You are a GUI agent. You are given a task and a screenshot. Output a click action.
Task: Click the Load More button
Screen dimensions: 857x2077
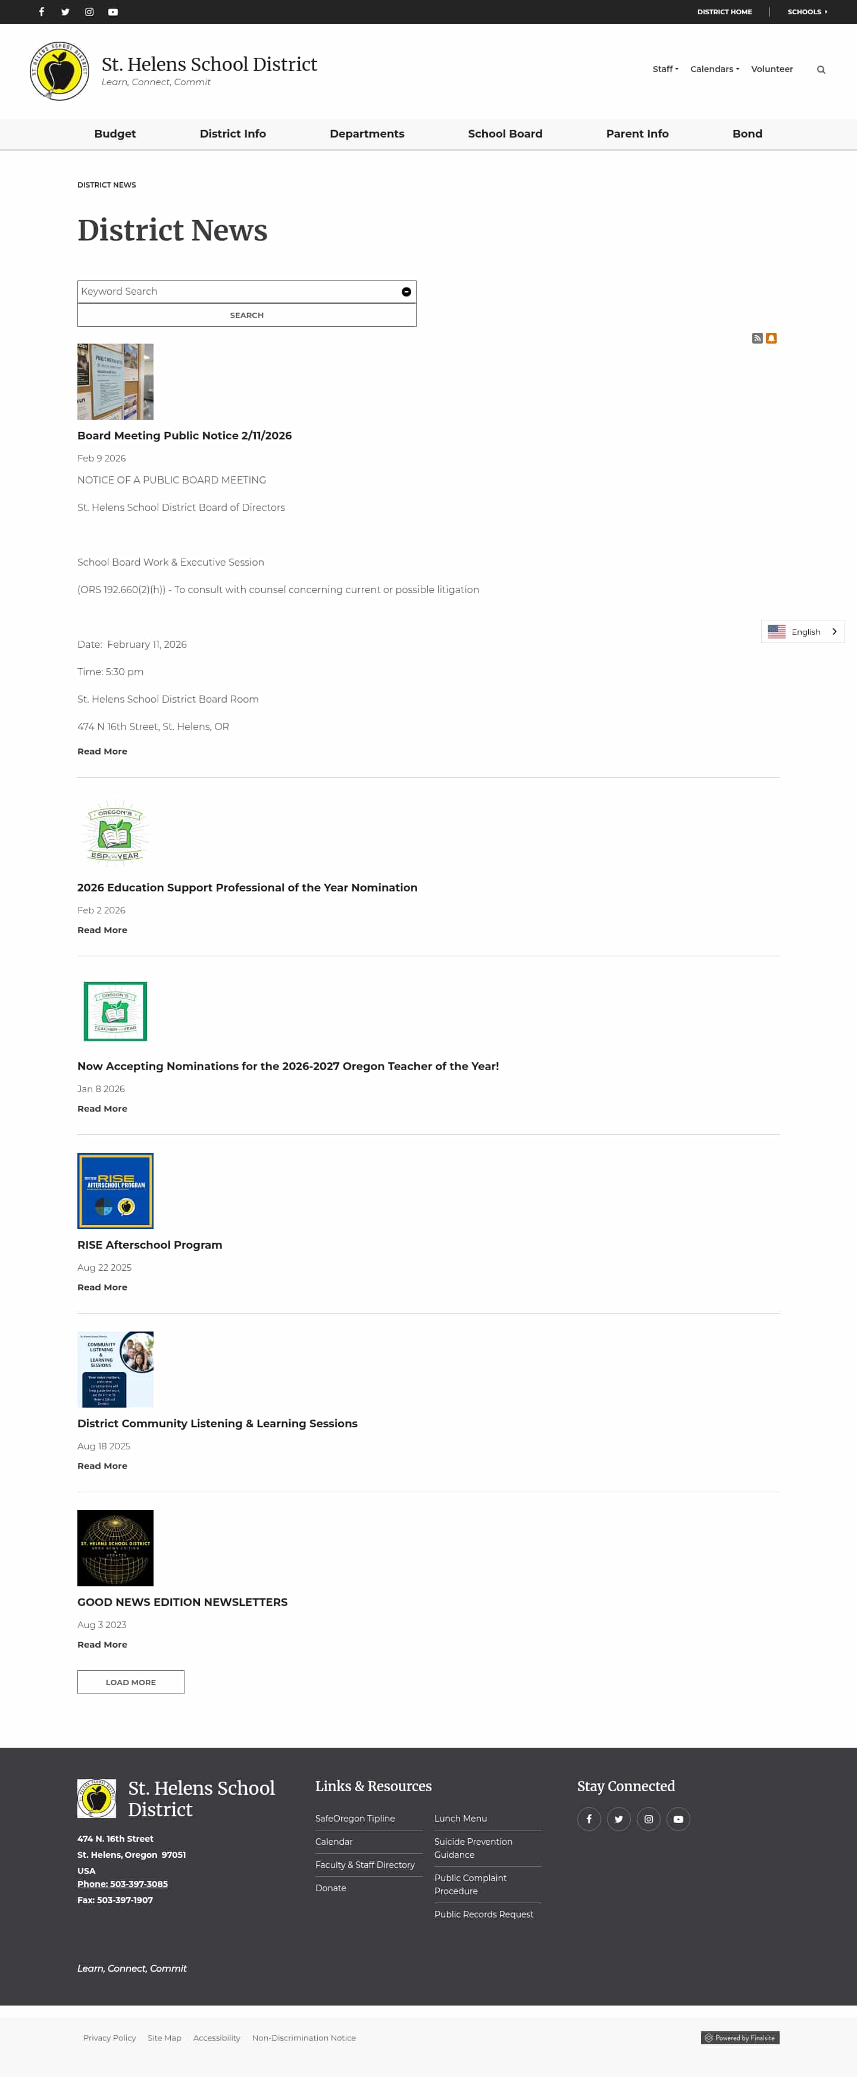pos(130,1683)
